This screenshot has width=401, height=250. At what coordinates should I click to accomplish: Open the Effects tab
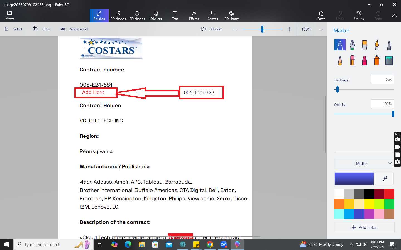(x=194, y=16)
